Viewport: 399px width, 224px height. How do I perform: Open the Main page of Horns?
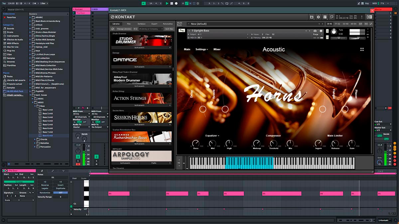(187, 49)
